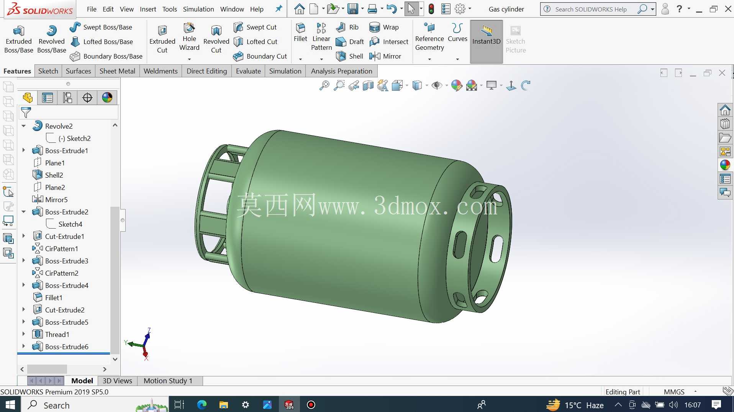Open the Tools menu
The image size is (734, 412).
pyautogui.click(x=170, y=9)
